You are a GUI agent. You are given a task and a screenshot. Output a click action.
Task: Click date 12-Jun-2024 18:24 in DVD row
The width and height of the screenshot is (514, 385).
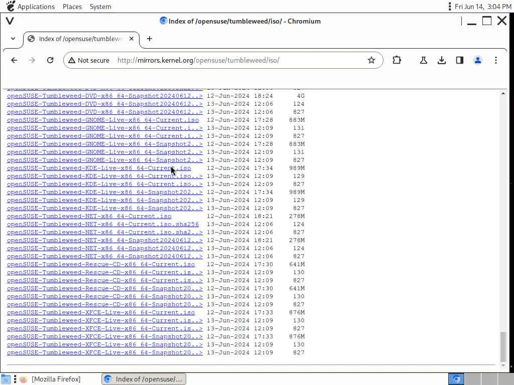[239, 96]
